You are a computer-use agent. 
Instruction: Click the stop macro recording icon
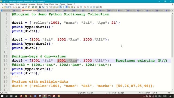point(88,7)
